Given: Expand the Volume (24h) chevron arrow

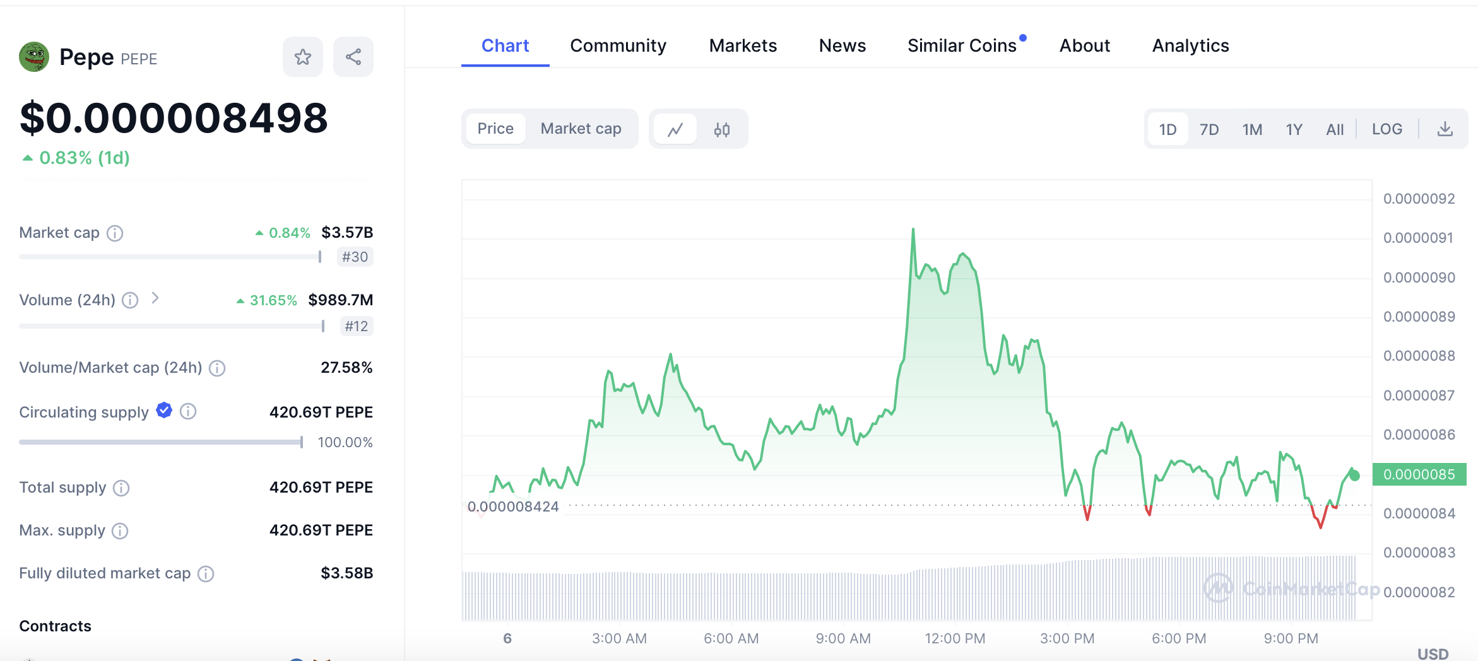Looking at the screenshot, I should click(155, 298).
